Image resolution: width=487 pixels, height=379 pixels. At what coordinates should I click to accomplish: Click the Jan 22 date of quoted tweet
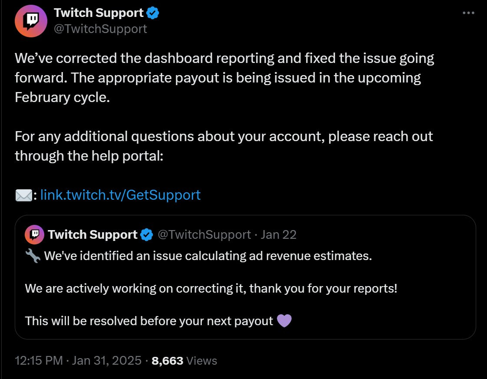pyautogui.click(x=279, y=234)
